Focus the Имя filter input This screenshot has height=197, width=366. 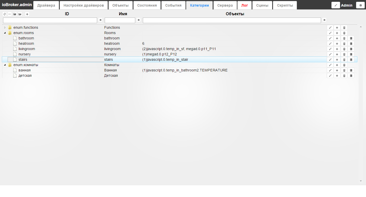click(x=120, y=20)
